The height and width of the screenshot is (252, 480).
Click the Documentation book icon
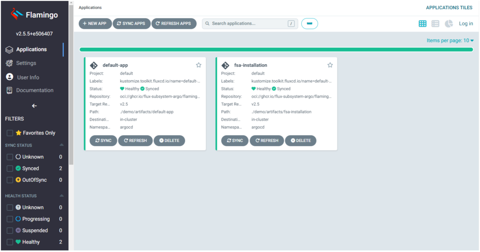coord(9,90)
